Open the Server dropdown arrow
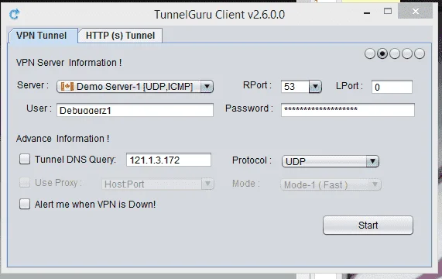This screenshot has height=279, width=442. click(207, 87)
